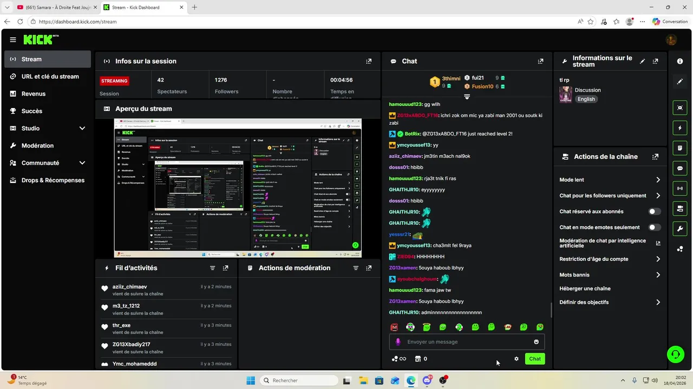Toggle the document moderation widget icon
Viewport: 693px width, 389px height.
coord(680,148)
